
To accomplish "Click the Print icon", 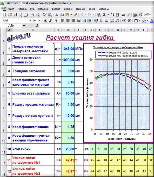I will [x=33, y=15].
